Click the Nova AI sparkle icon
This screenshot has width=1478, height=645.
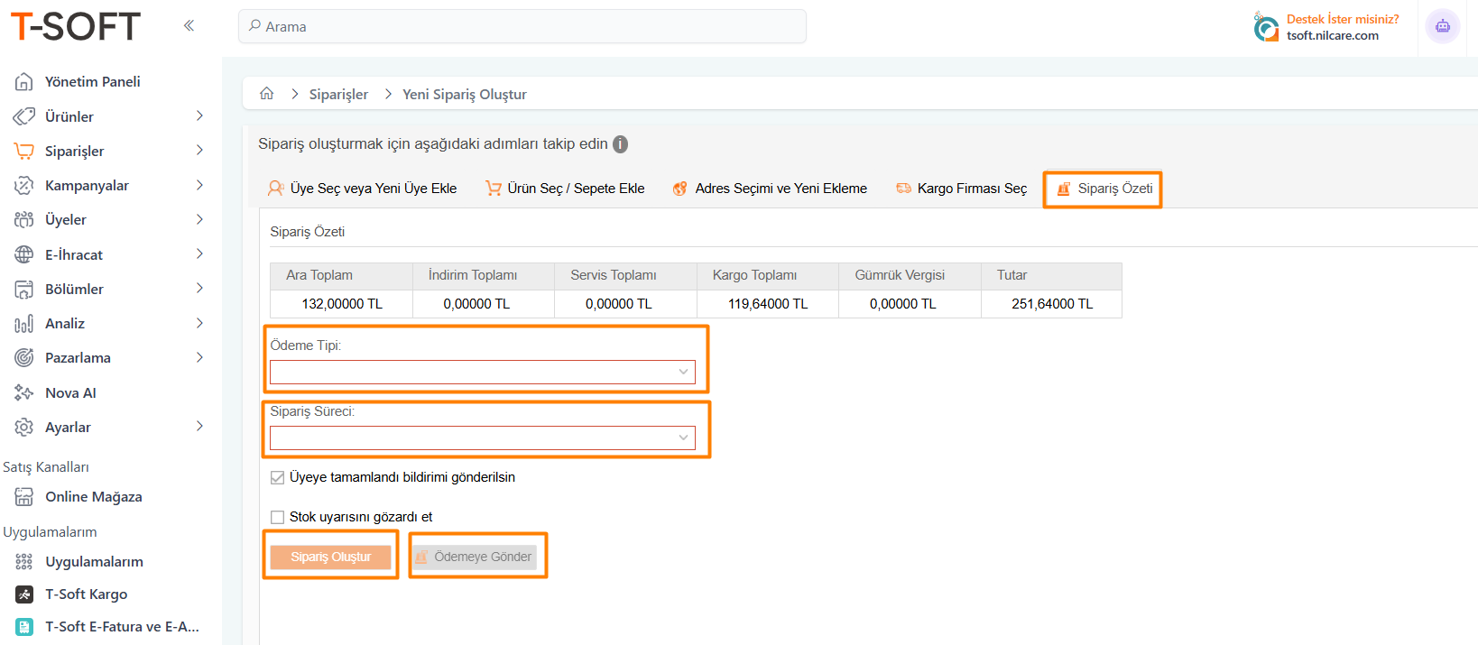[24, 392]
